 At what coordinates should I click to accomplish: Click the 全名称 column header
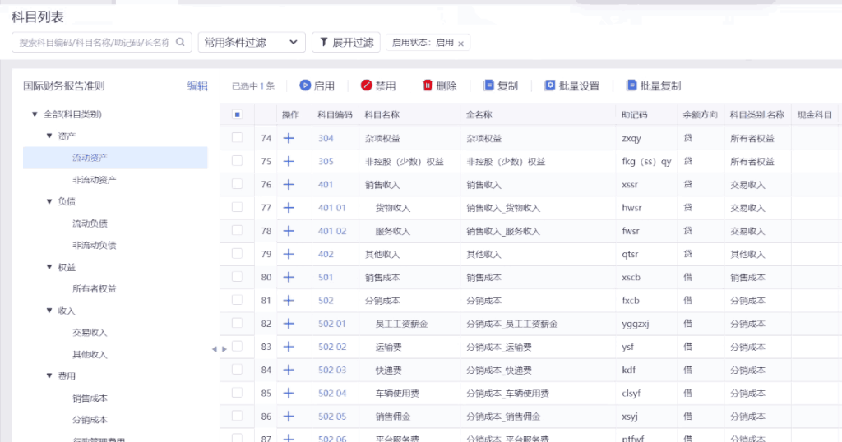click(479, 115)
